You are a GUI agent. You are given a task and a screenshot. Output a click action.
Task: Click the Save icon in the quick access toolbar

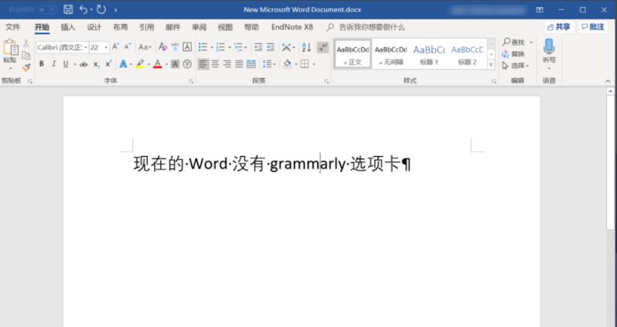pos(68,9)
